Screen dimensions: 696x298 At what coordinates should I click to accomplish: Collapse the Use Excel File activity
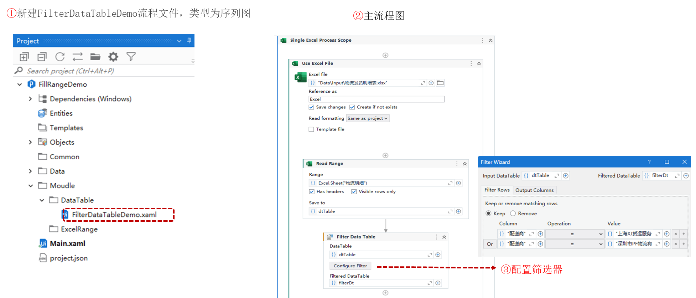pos(479,63)
